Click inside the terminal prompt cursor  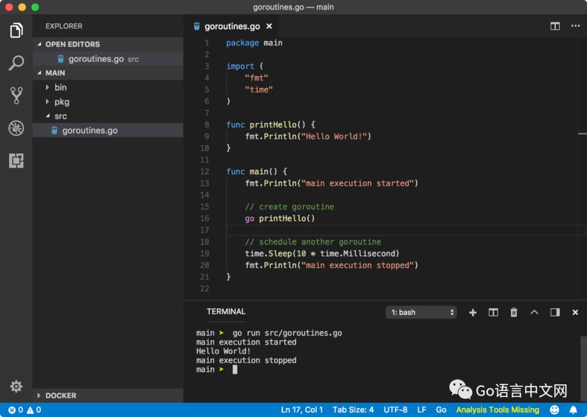click(x=235, y=370)
